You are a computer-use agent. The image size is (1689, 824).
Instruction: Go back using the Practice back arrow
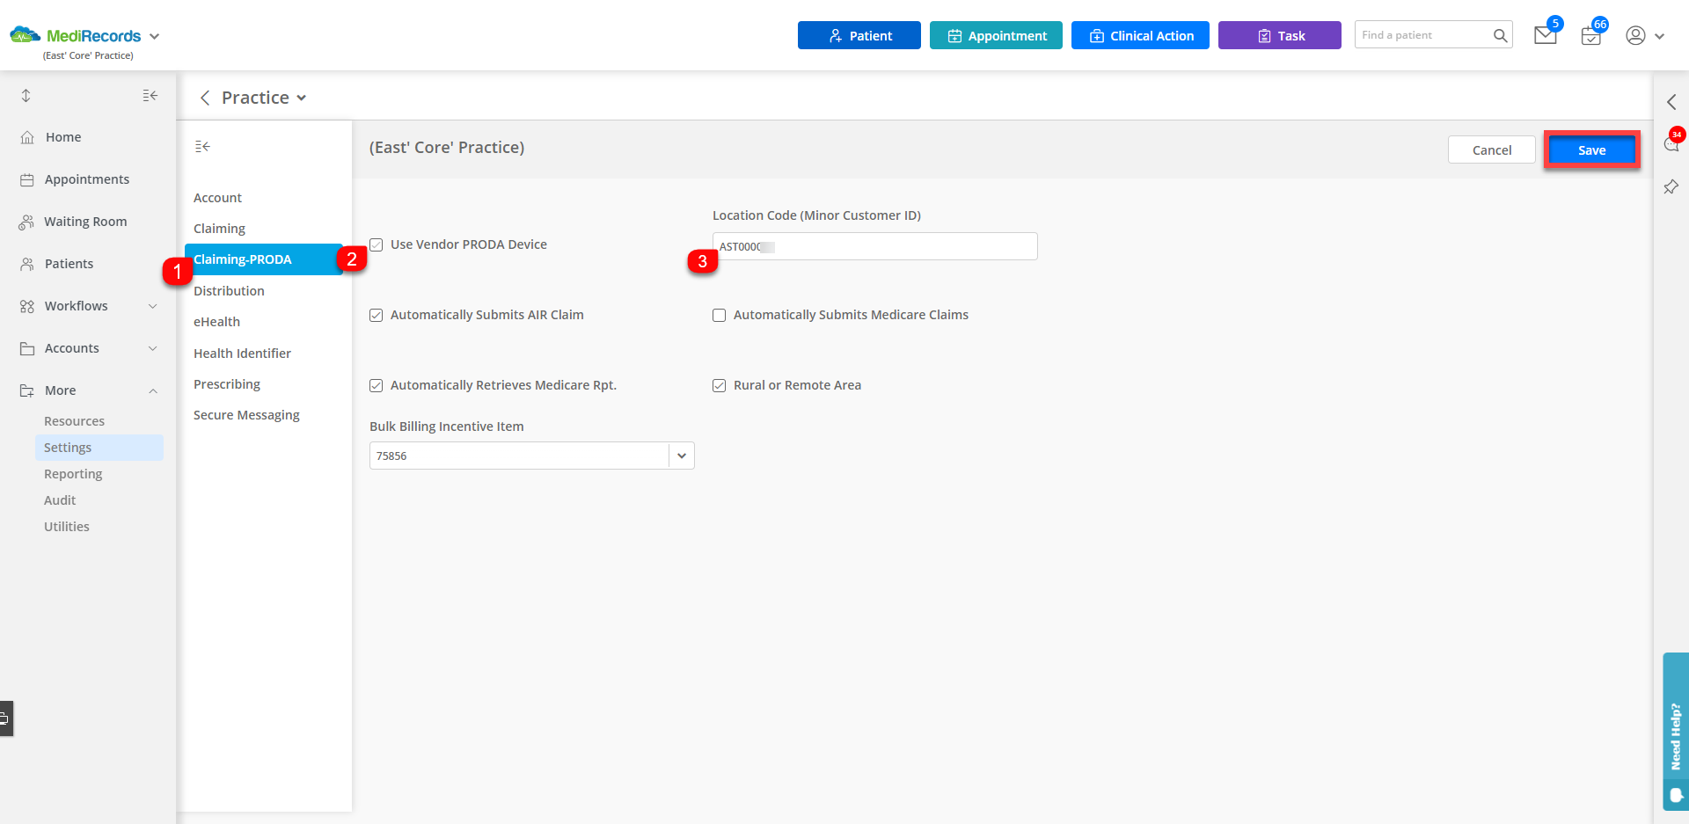pos(205,98)
